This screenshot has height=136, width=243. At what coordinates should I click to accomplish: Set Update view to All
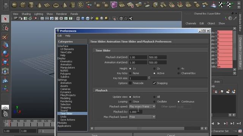click(155, 97)
